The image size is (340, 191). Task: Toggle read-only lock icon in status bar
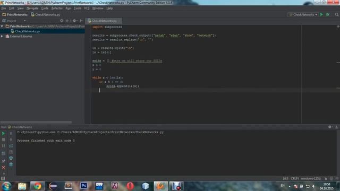326,179
